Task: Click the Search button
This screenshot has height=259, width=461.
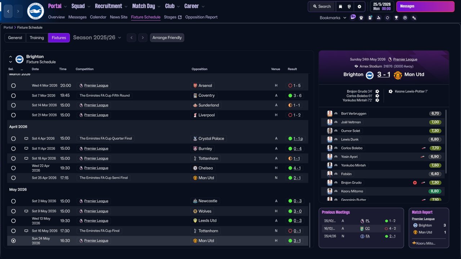Action: point(322,6)
